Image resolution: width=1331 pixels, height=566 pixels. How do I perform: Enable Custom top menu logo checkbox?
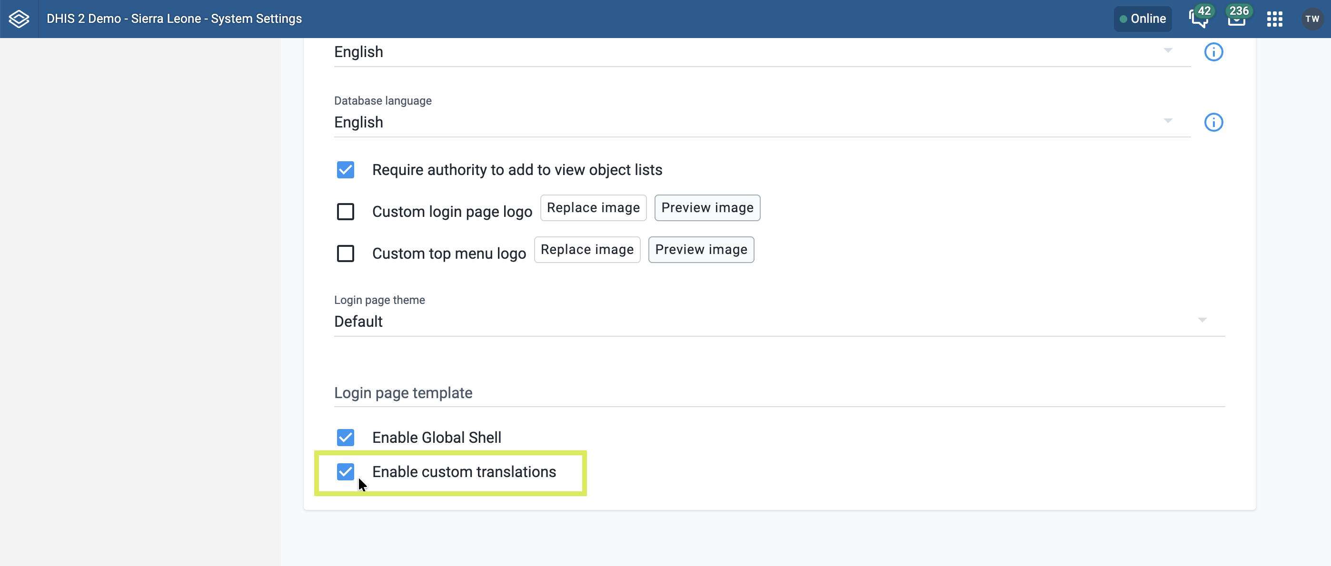click(345, 254)
